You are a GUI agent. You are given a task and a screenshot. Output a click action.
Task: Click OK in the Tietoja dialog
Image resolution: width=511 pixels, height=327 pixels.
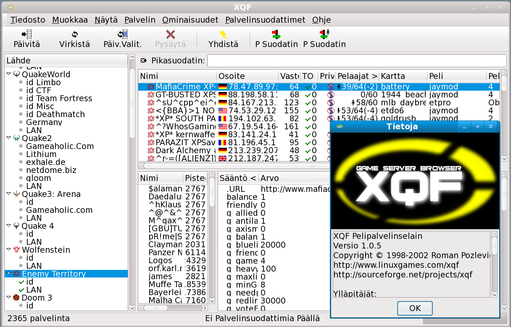(x=415, y=308)
